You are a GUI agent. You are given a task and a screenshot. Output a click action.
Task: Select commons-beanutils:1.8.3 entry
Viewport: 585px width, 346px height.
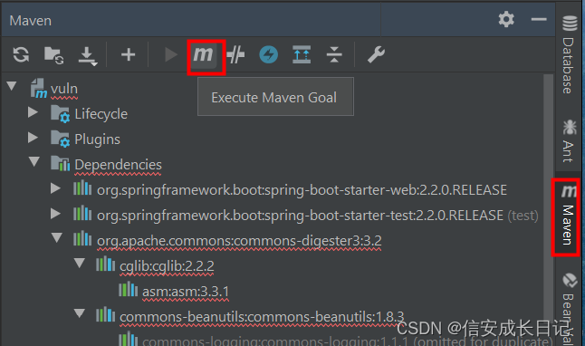pyautogui.click(x=262, y=317)
